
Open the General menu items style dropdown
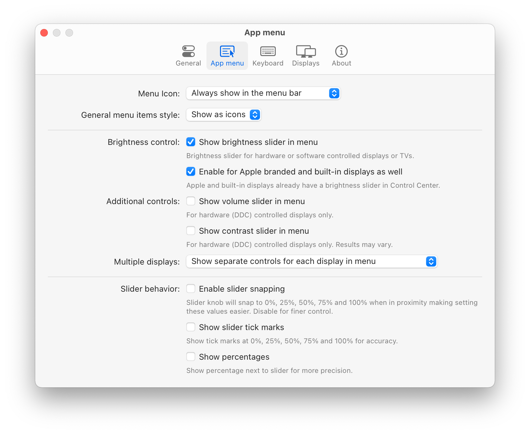223,114
